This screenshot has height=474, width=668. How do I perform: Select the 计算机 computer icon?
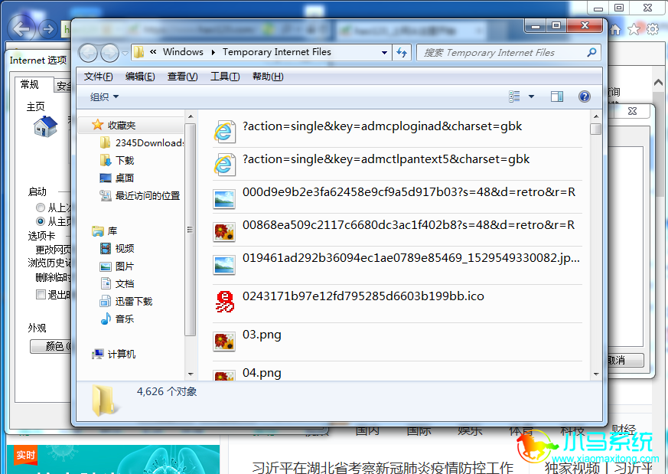[97, 354]
